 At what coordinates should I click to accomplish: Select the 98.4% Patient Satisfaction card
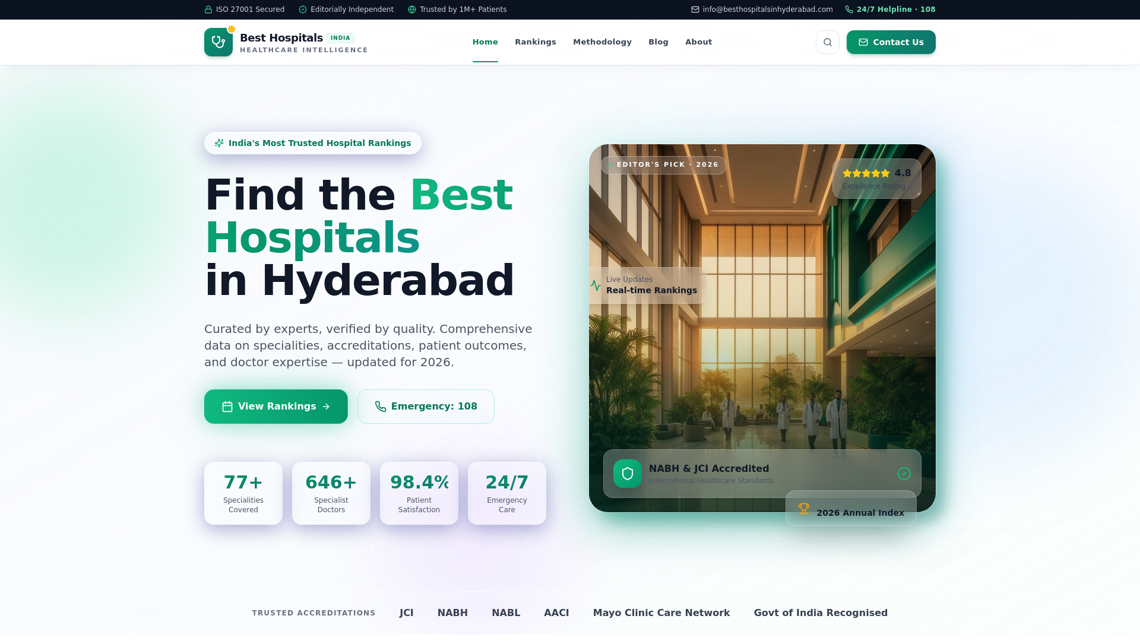click(x=419, y=493)
